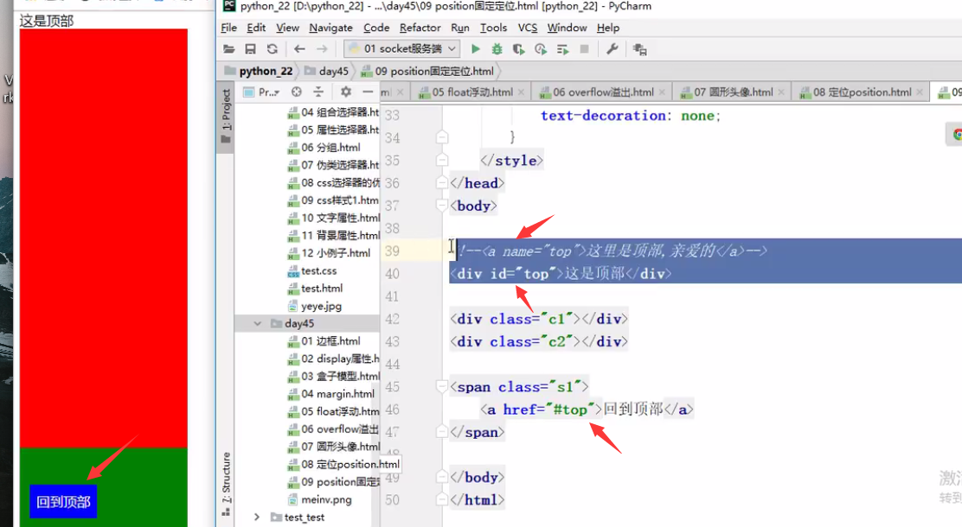962x527 pixels.
Task: Close the 06 overflow溢出.html tab
Action: [x=662, y=92]
